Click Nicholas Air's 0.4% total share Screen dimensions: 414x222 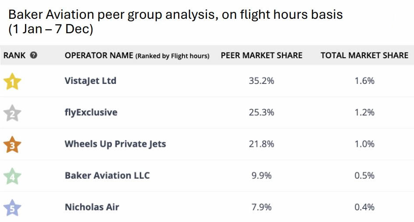364,207
